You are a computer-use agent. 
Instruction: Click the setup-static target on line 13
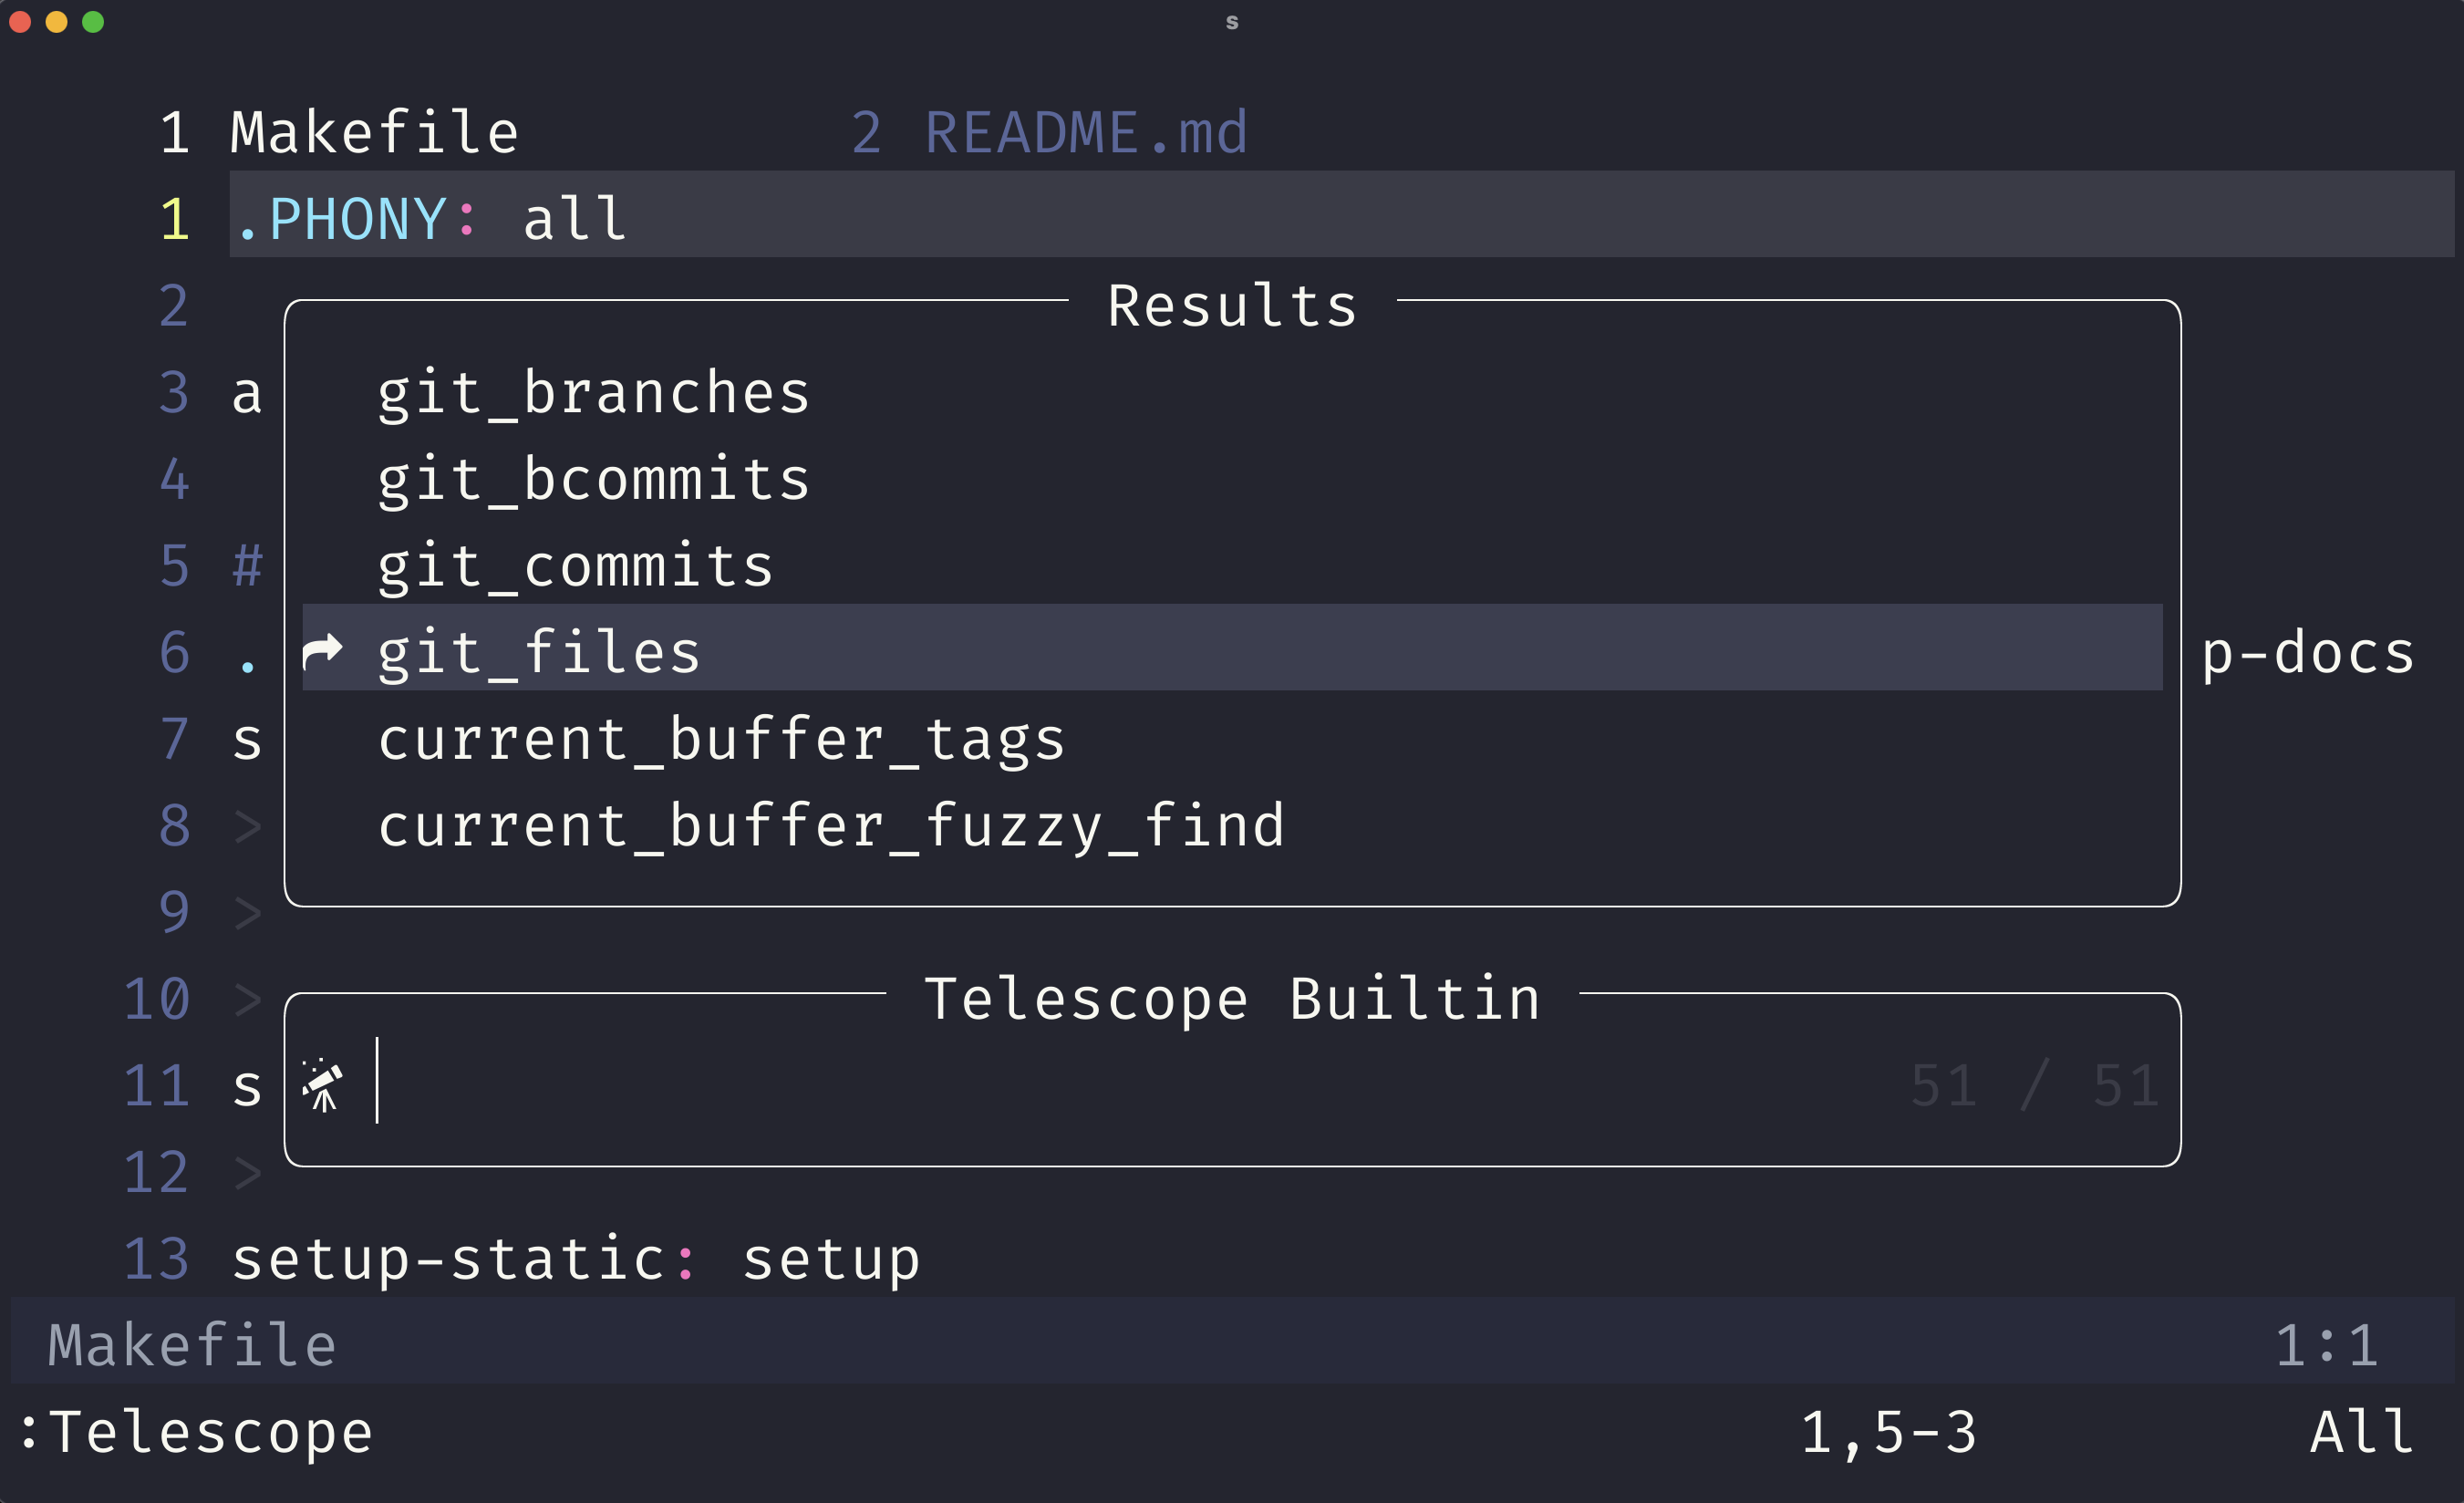pyautogui.click(x=448, y=1258)
